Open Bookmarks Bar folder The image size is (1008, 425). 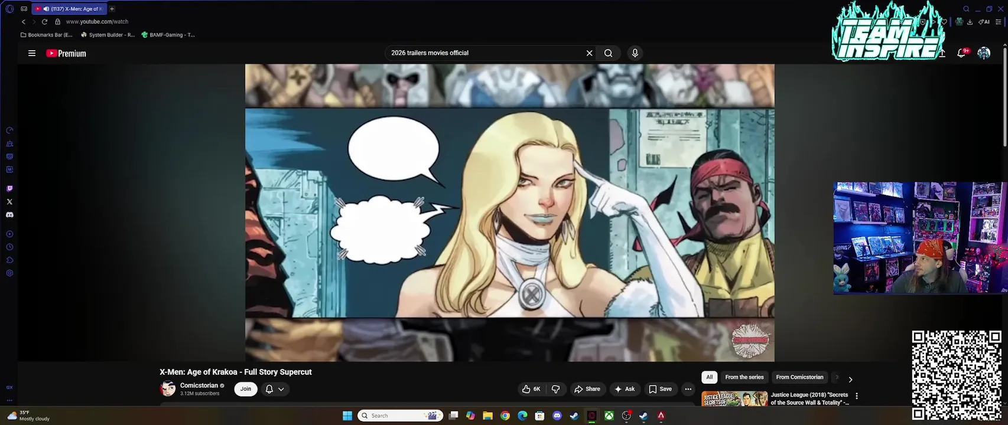46,35
